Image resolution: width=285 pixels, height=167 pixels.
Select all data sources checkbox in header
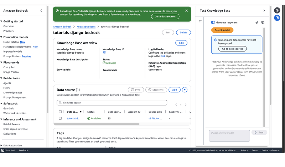pos(60,112)
